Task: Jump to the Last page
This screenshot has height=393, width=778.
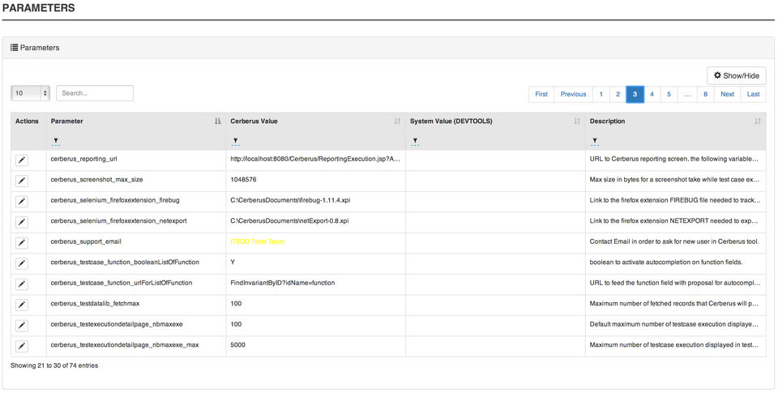Action: [x=753, y=94]
